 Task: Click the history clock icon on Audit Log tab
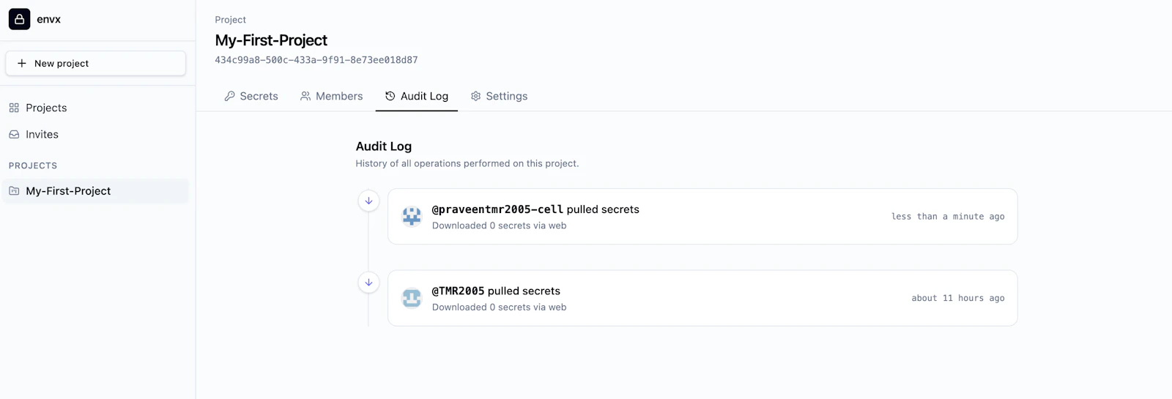(390, 96)
